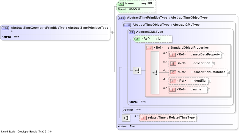This screenshot has width=239, height=133.
Task: Click the E icon of name element
Action: click(x=173, y=90)
